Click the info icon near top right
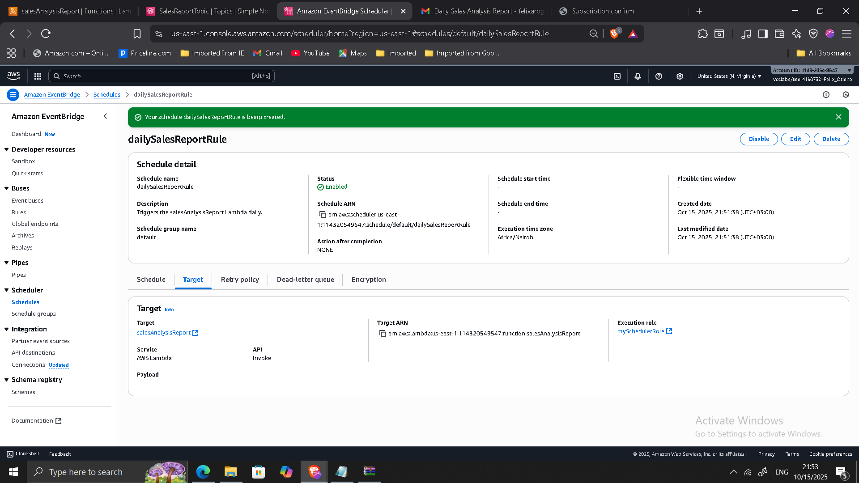The height and width of the screenshot is (483, 859). 826,94
